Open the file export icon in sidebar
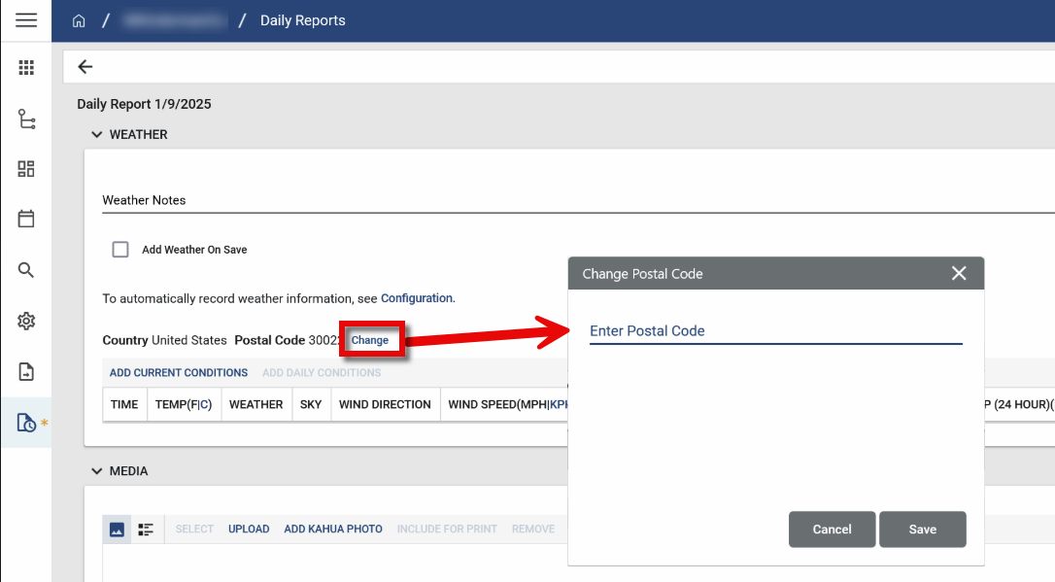The width and height of the screenshot is (1055, 582). coord(26,372)
